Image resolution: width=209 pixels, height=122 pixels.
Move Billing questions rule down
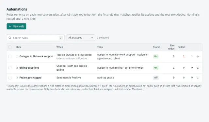coord(198,68)
